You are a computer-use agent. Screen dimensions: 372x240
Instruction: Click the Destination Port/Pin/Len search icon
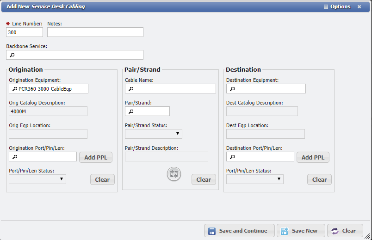(232, 157)
